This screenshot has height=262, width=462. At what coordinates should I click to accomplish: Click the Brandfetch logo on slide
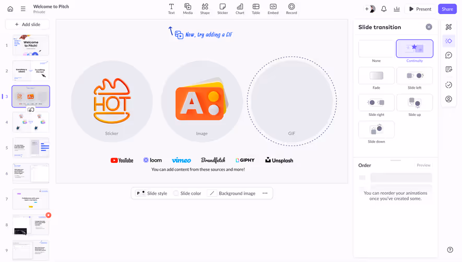pos(213,160)
